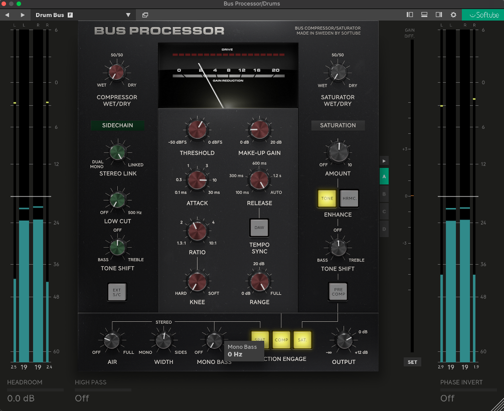Click the Threshold knob
The image size is (504, 411).
[x=197, y=129]
